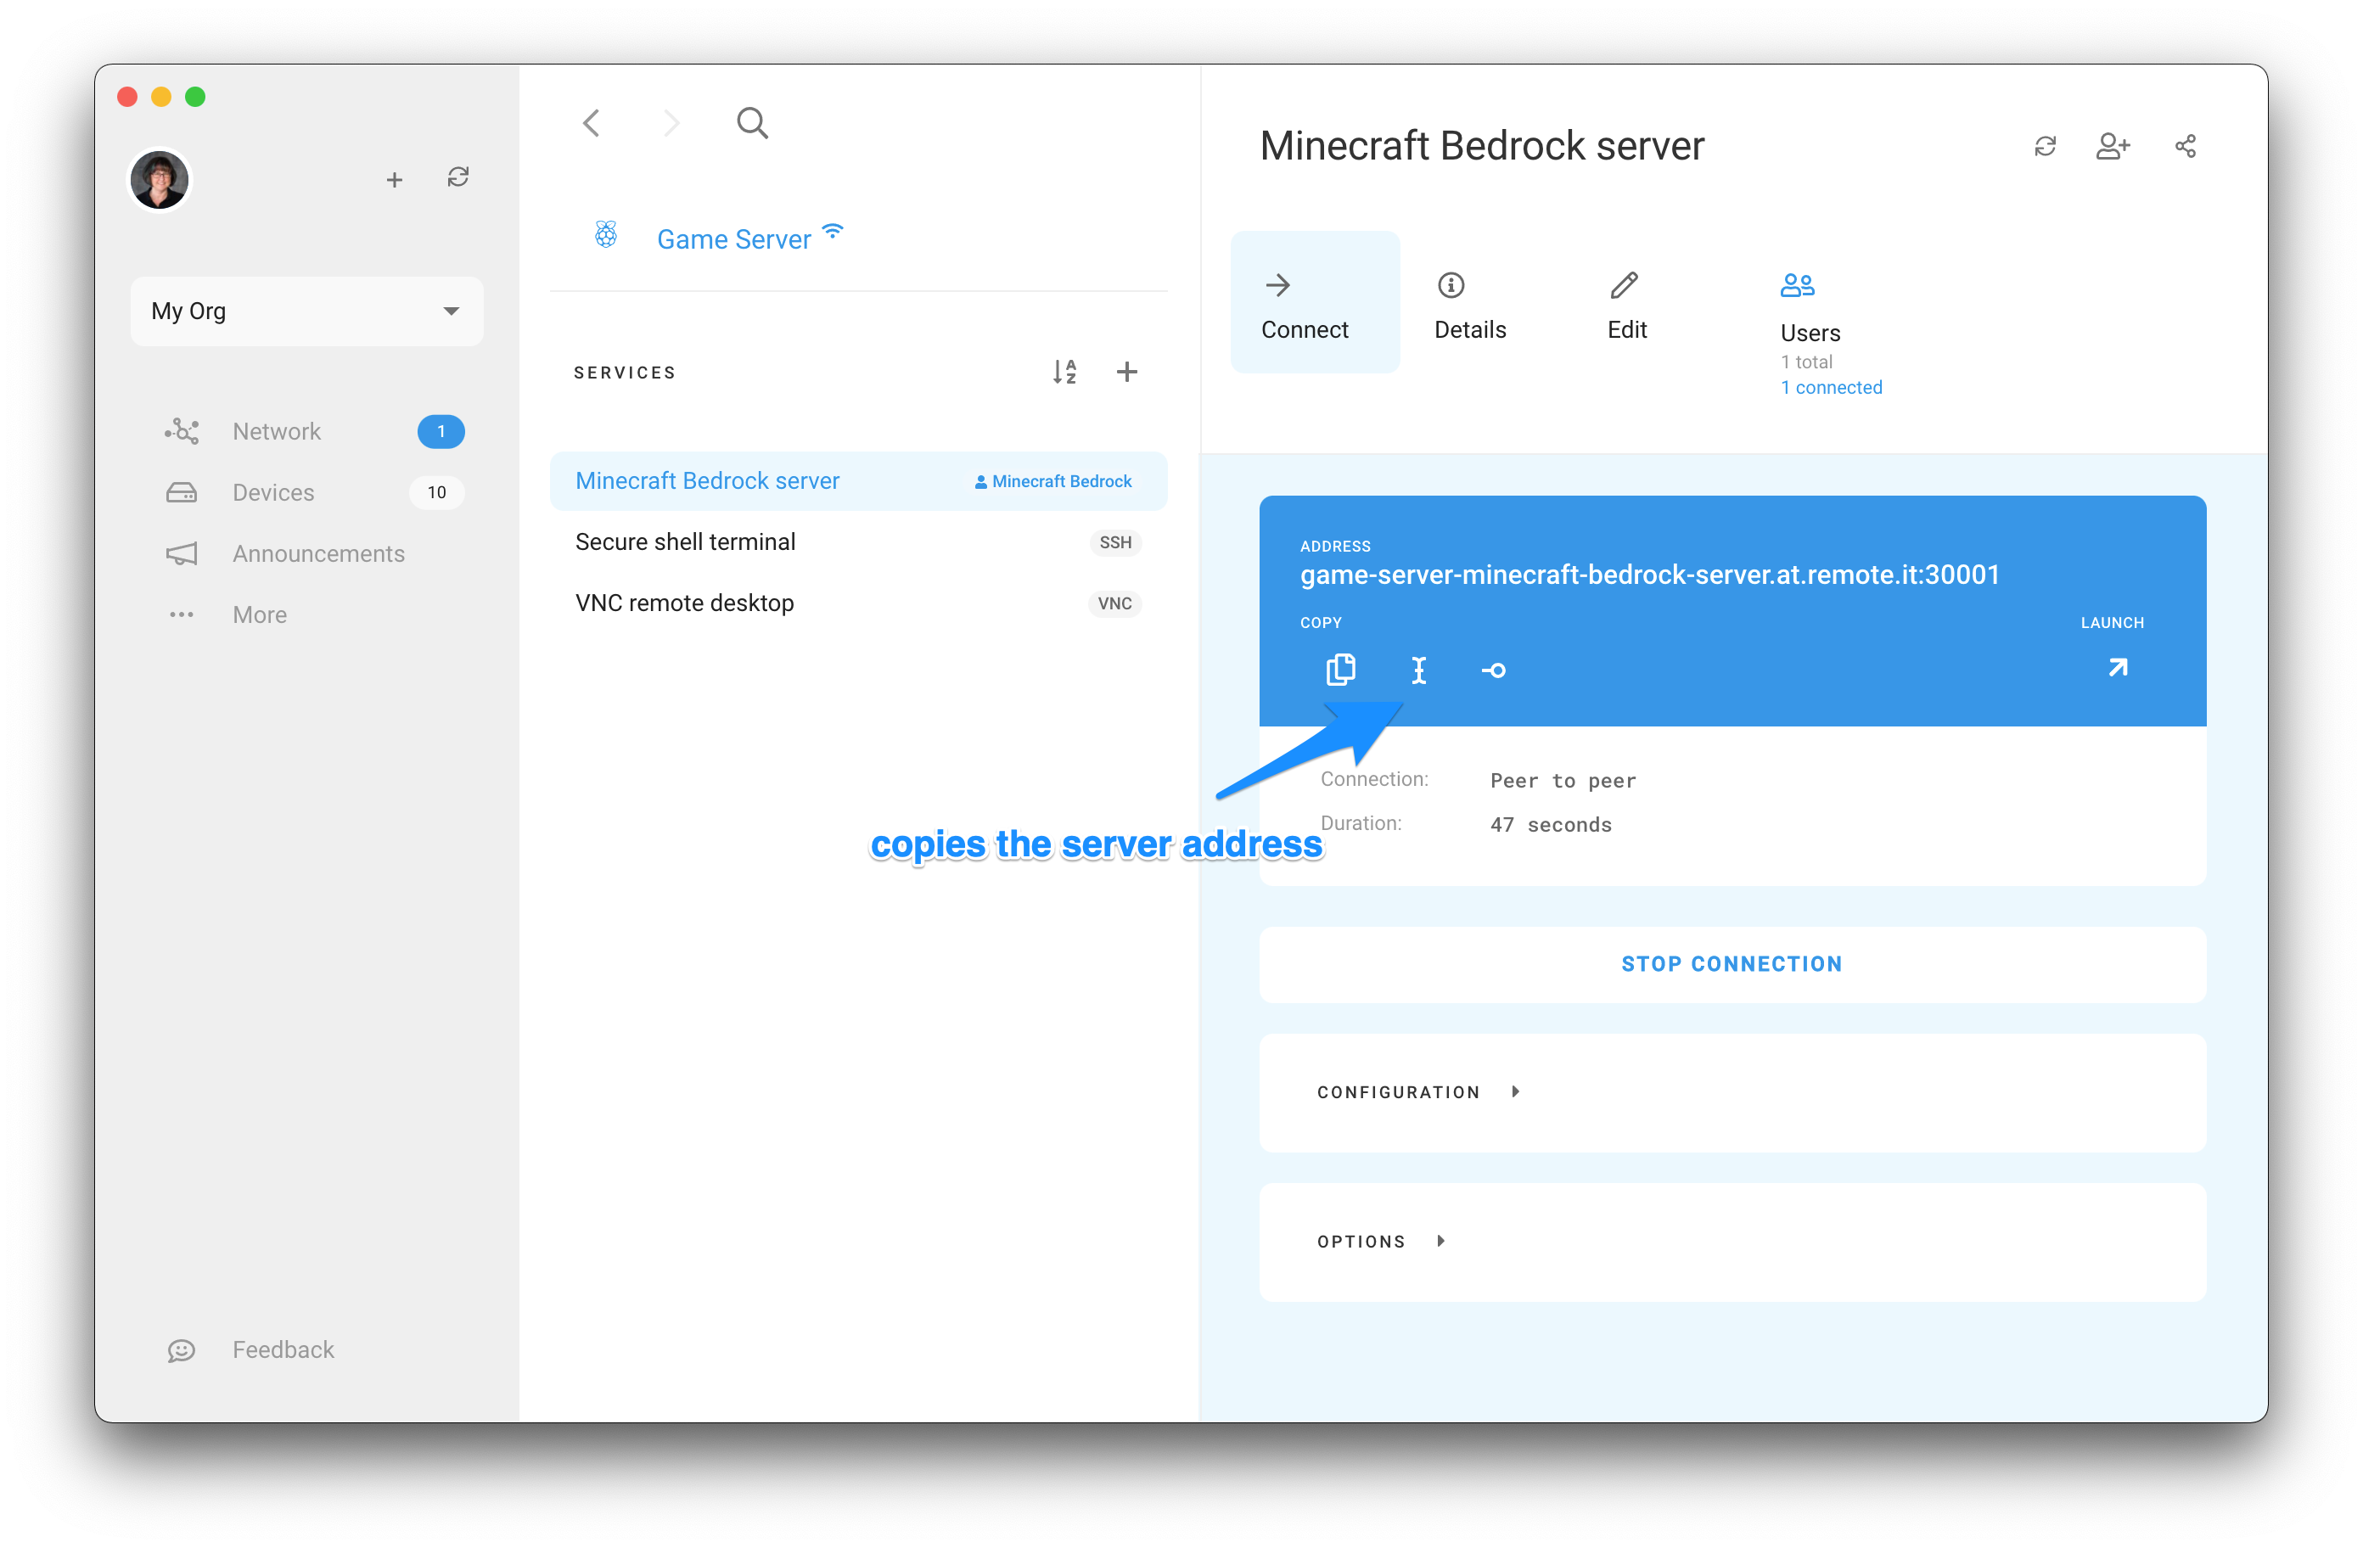Click add new service plus icon
Image resolution: width=2363 pixels, height=1548 pixels.
1126,370
